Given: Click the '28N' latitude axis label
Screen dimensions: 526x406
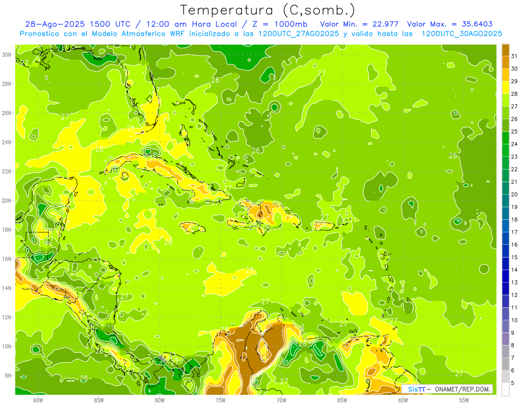Looking at the screenshot, I should [7, 84].
